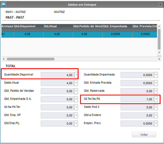Click row 01 Qtd. Prevista Ent cell
The image size is (164, 144).
[145, 35]
